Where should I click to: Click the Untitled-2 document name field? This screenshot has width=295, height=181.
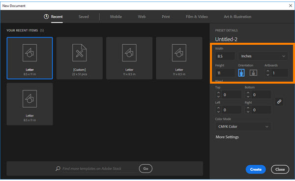(226, 39)
